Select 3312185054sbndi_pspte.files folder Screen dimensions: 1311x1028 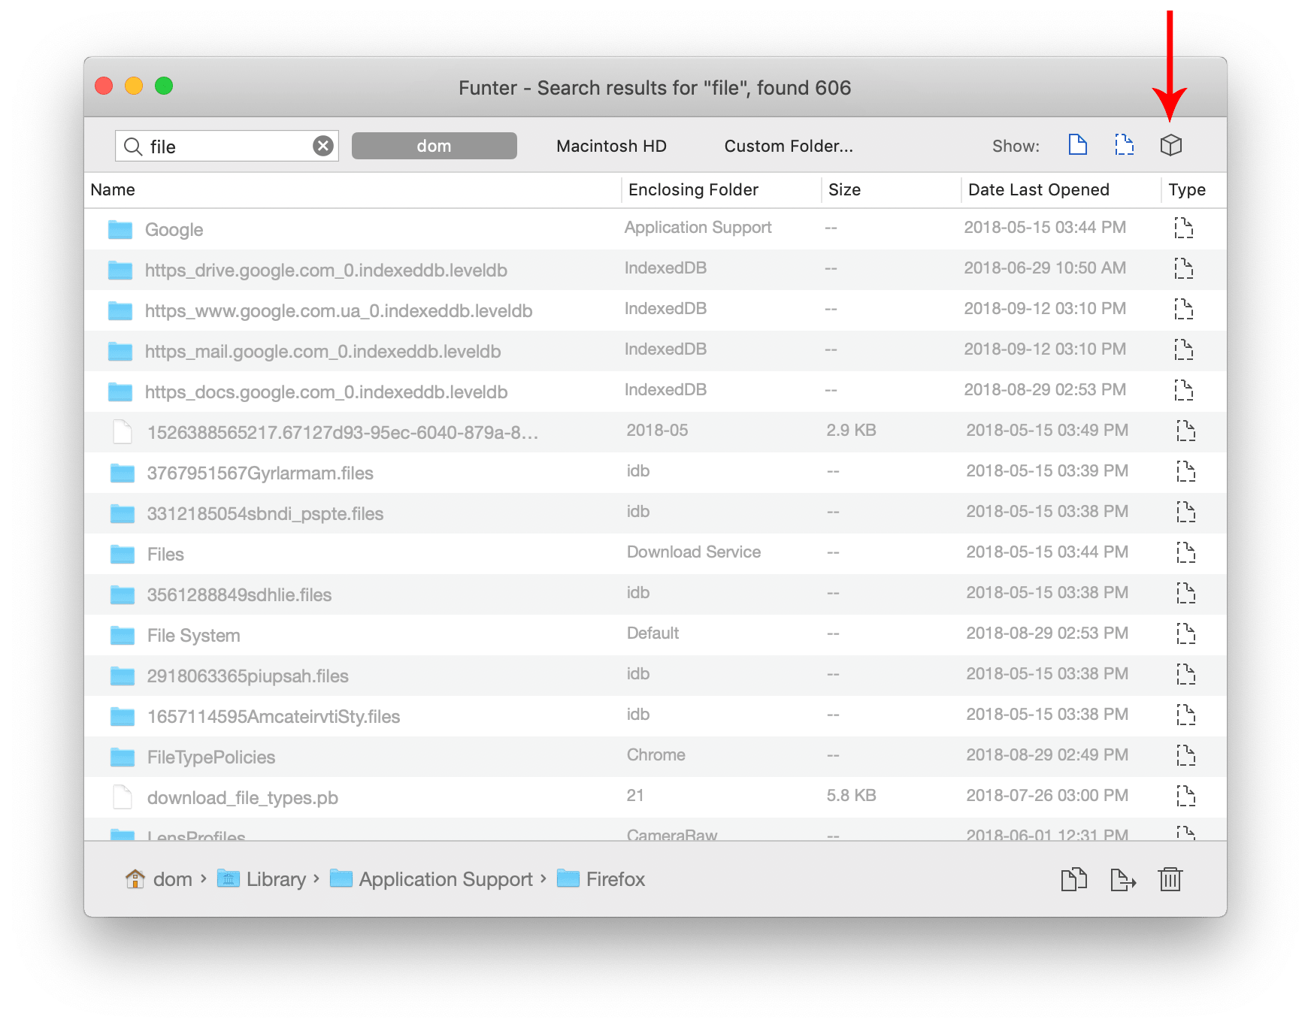click(655, 513)
